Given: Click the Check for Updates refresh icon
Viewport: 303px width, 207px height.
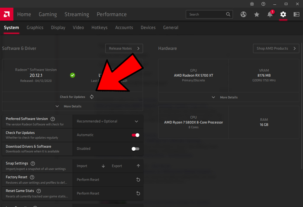Looking at the screenshot, I should click(x=92, y=97).
